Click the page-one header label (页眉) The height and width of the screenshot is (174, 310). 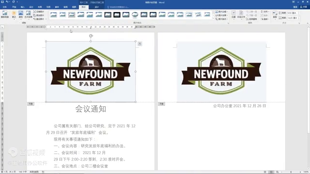coord(31,104)
